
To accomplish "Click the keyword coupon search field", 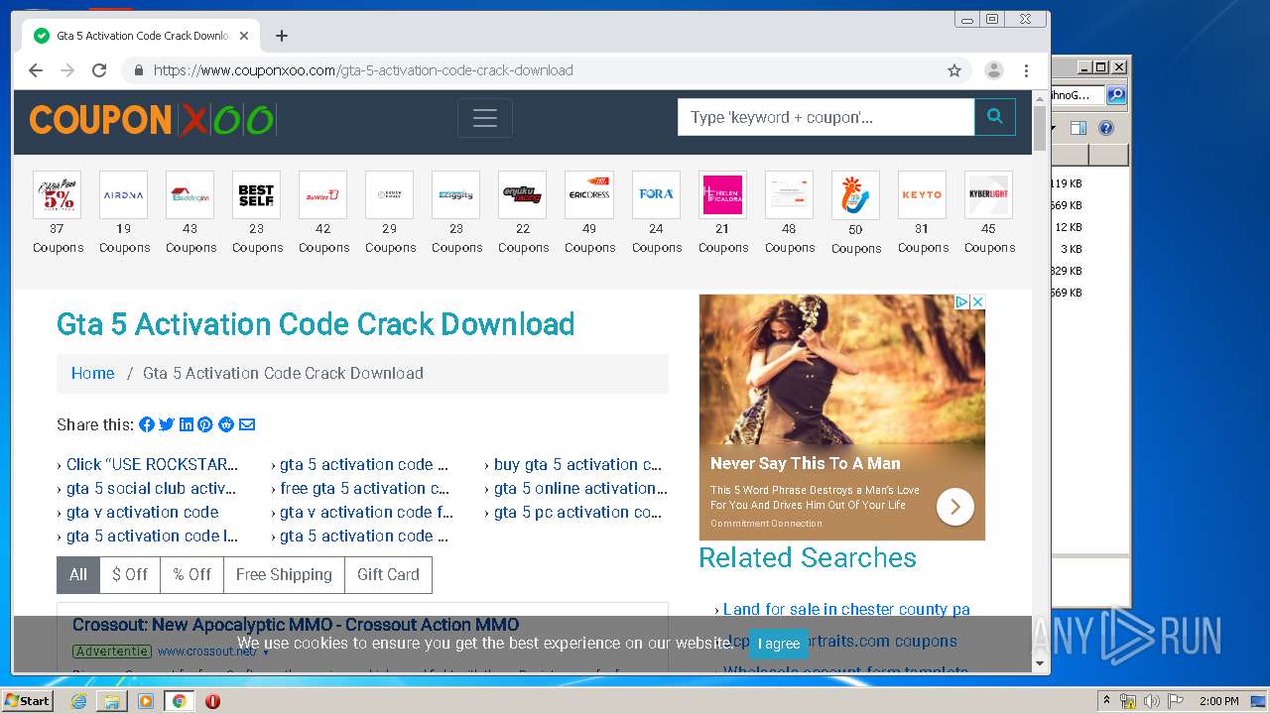I will (x=825, y=117).
